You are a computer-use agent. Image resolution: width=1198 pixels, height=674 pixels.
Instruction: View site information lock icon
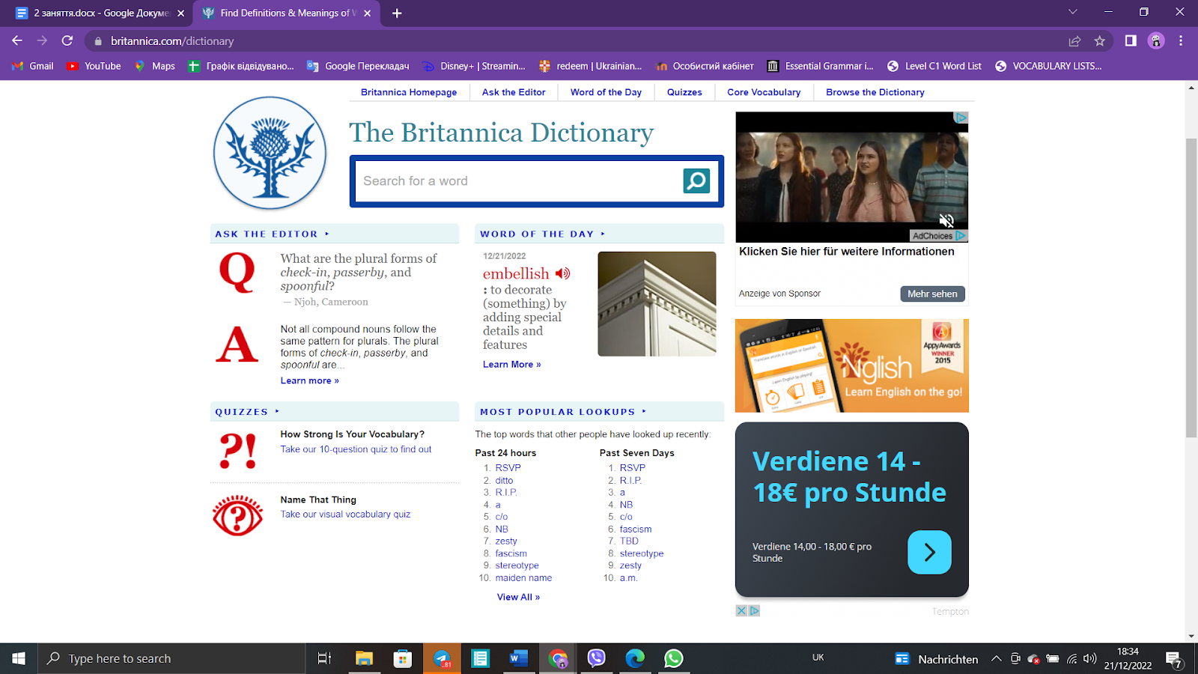pos(98,41)
